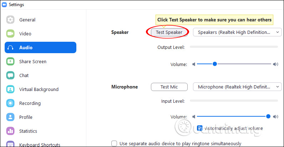This screenshot has height=147, width=284.
Task: Click the microphone volume slider handle
Action: (x=268, y=116)
